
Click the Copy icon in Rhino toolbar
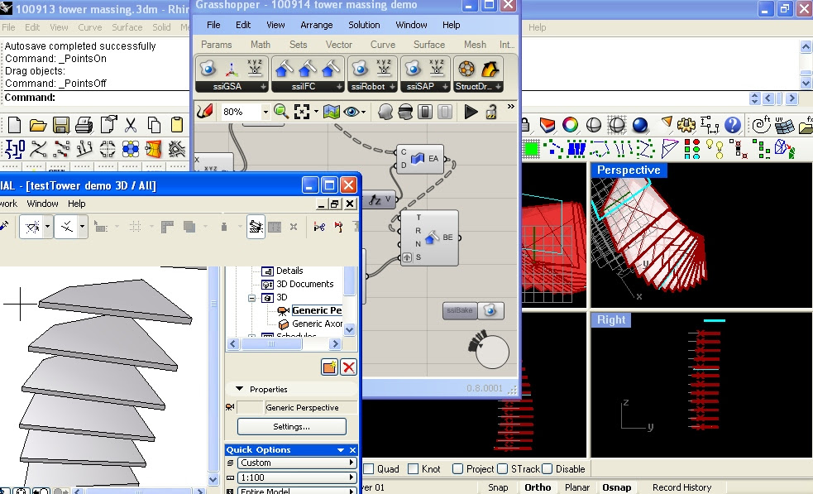(x=154, y=125)
